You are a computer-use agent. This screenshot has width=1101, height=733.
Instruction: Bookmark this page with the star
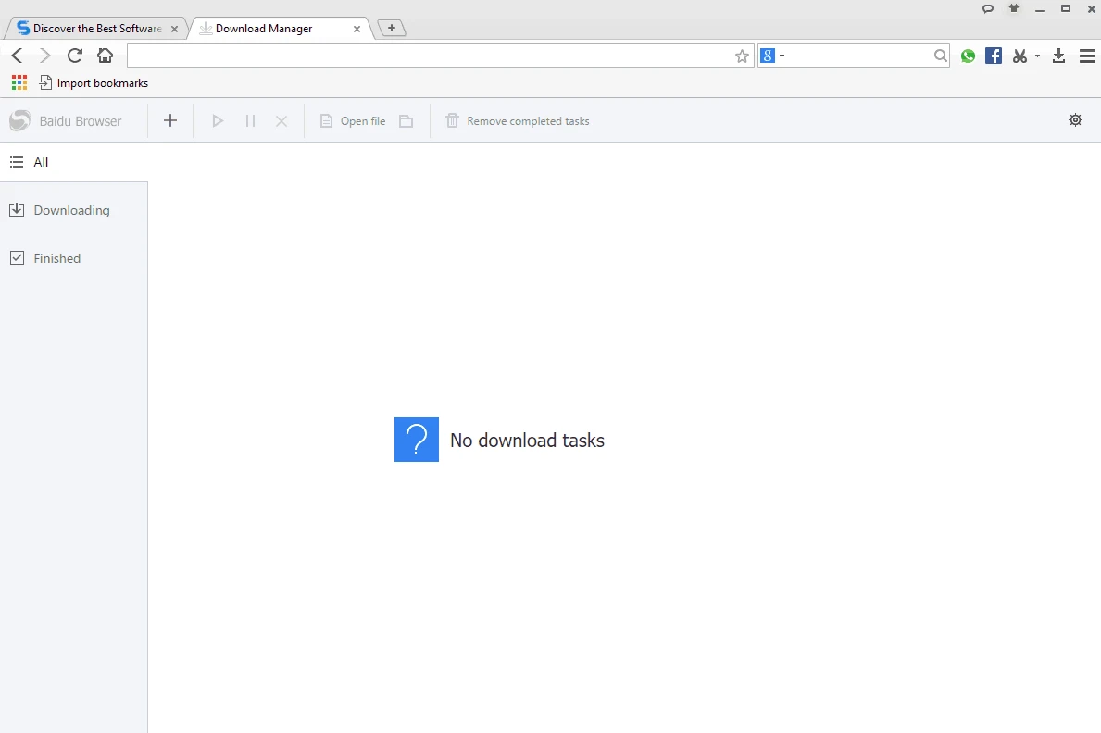pos(742,56)
